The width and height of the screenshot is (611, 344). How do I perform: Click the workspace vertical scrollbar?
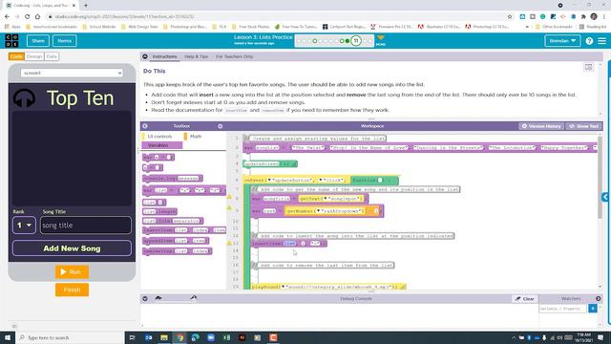(x=600, y=178)
